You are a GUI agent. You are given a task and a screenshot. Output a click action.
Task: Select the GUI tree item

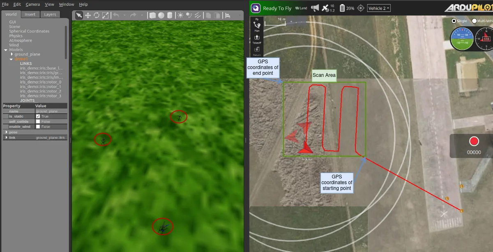click(x=13, y=22)
